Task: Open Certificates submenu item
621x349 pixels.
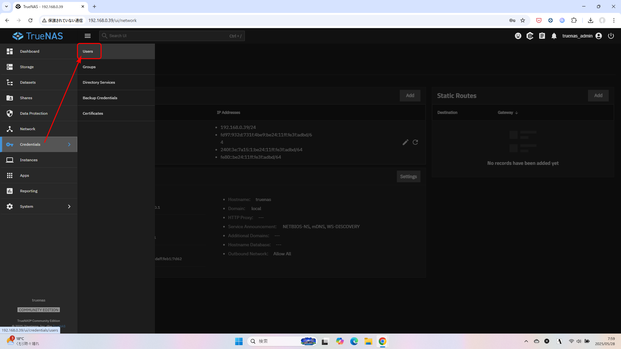Action: [116, 113]
